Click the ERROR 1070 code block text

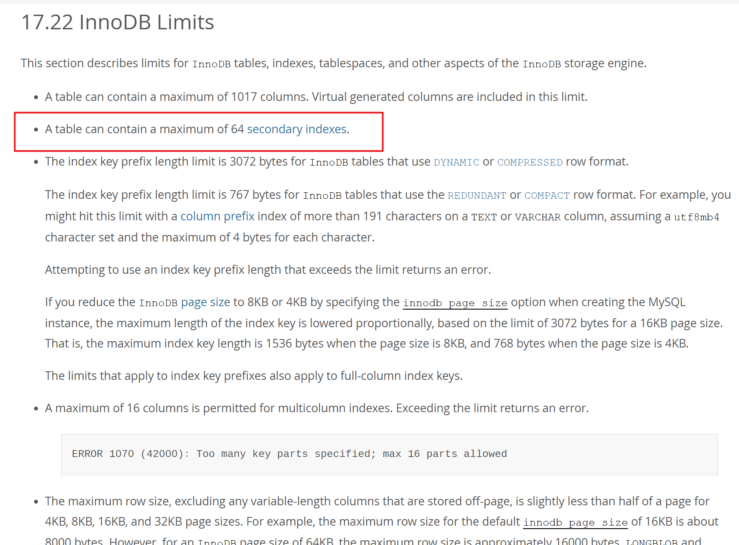tap(289, 454)
